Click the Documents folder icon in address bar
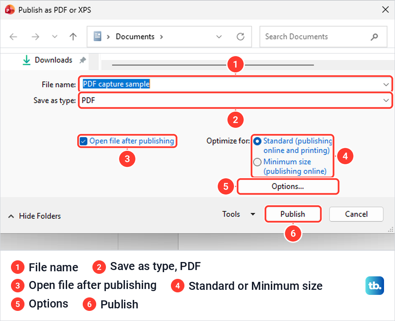395x321 pixels. 97,36
